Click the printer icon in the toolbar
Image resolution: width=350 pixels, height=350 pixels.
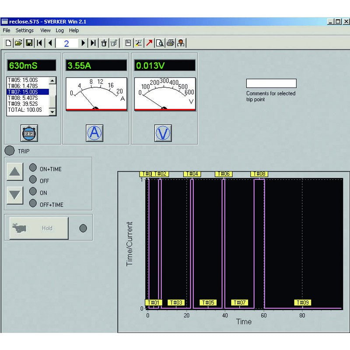pyautogui.click(x=170, y=43)
